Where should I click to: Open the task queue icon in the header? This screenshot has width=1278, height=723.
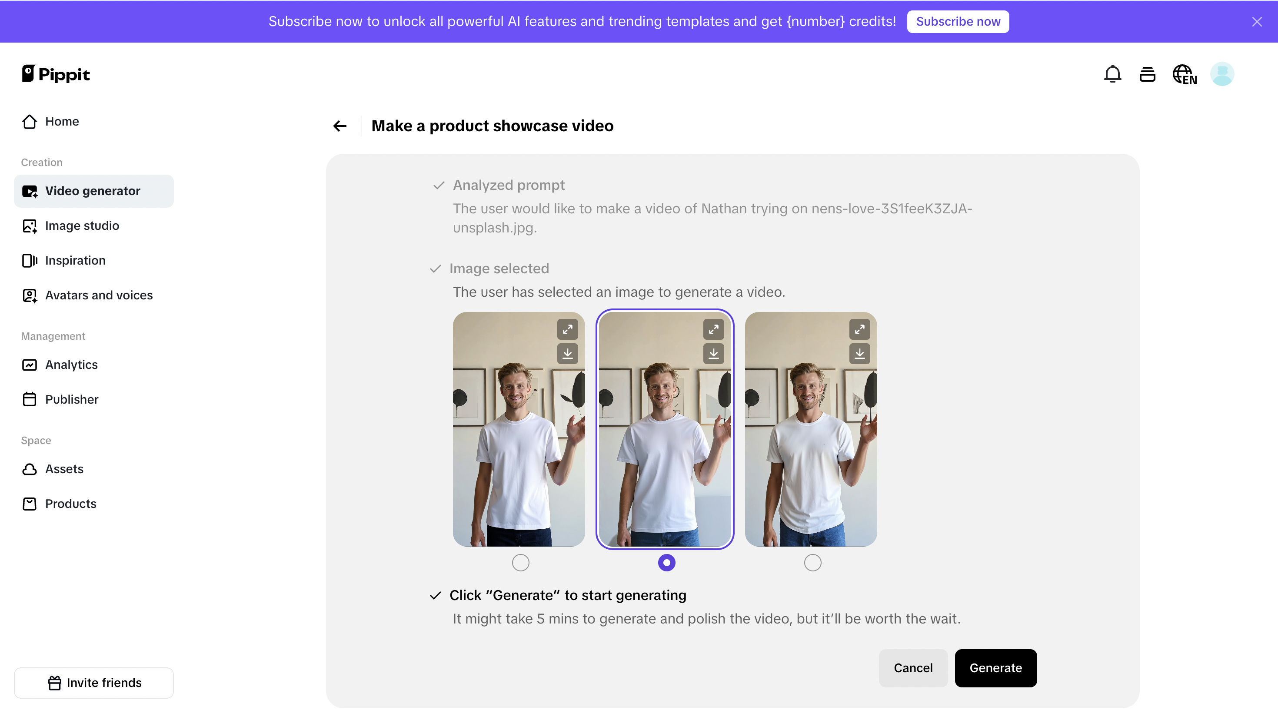[x=1147, y=73]
